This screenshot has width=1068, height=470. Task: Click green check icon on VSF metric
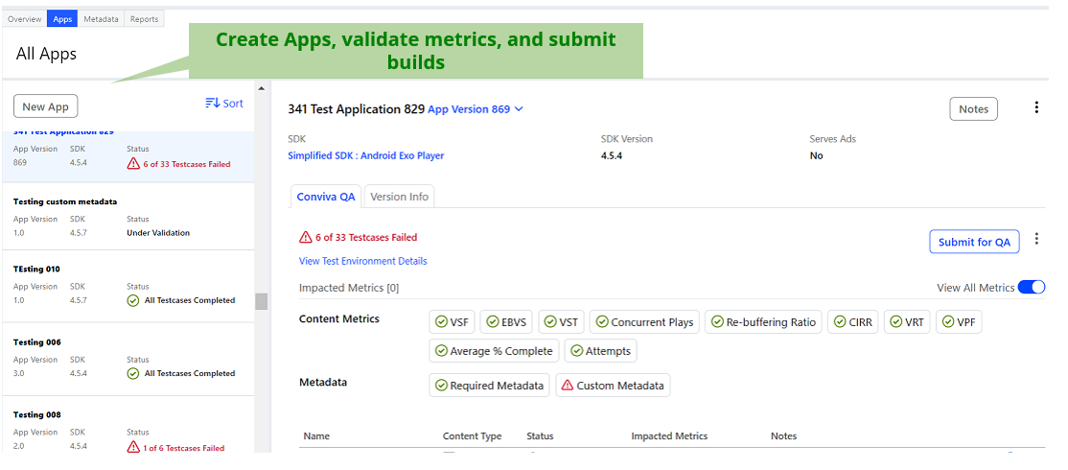pos(441,322)
